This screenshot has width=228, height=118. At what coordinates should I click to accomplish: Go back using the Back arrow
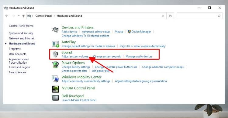click(7, 16)
